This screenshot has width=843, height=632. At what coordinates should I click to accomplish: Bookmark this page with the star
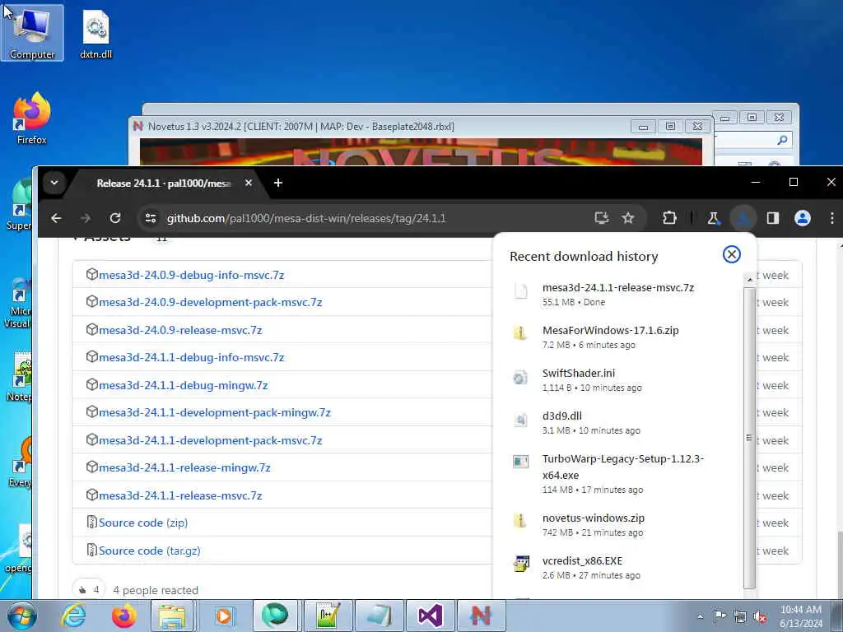pos(628,218)
